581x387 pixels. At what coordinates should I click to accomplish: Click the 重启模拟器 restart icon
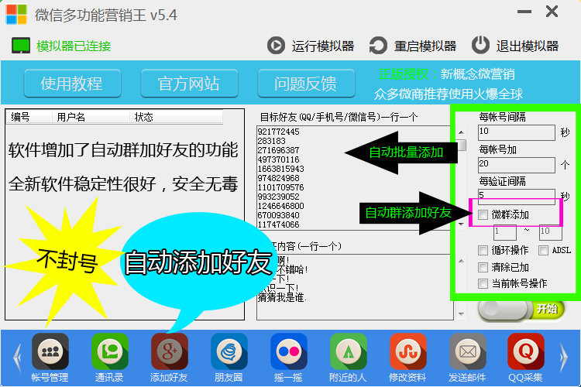click(x=378, y=46)
